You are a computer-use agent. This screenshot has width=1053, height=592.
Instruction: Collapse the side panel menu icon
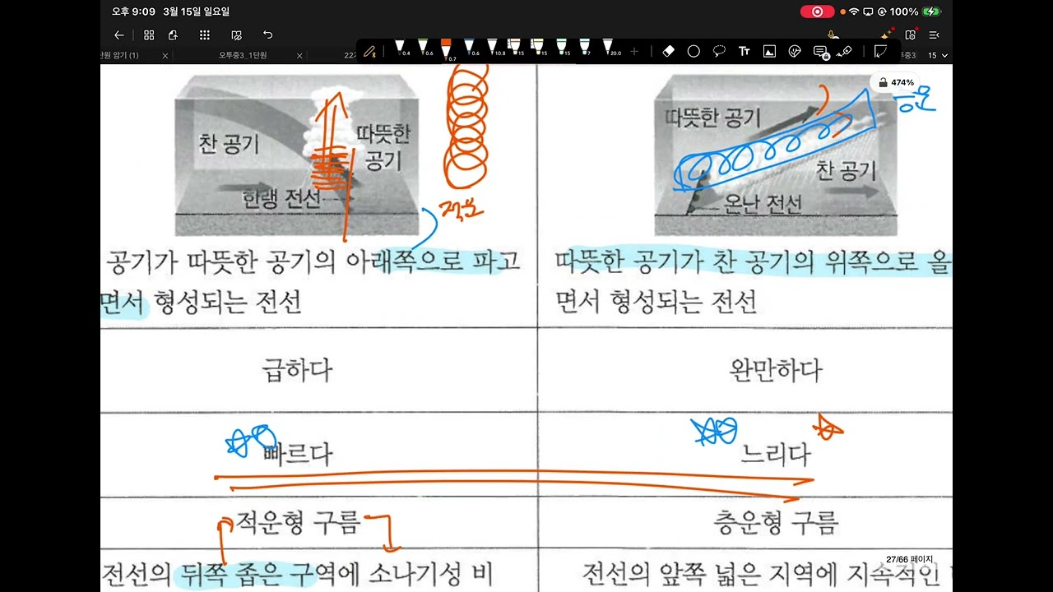pos(934,35)
